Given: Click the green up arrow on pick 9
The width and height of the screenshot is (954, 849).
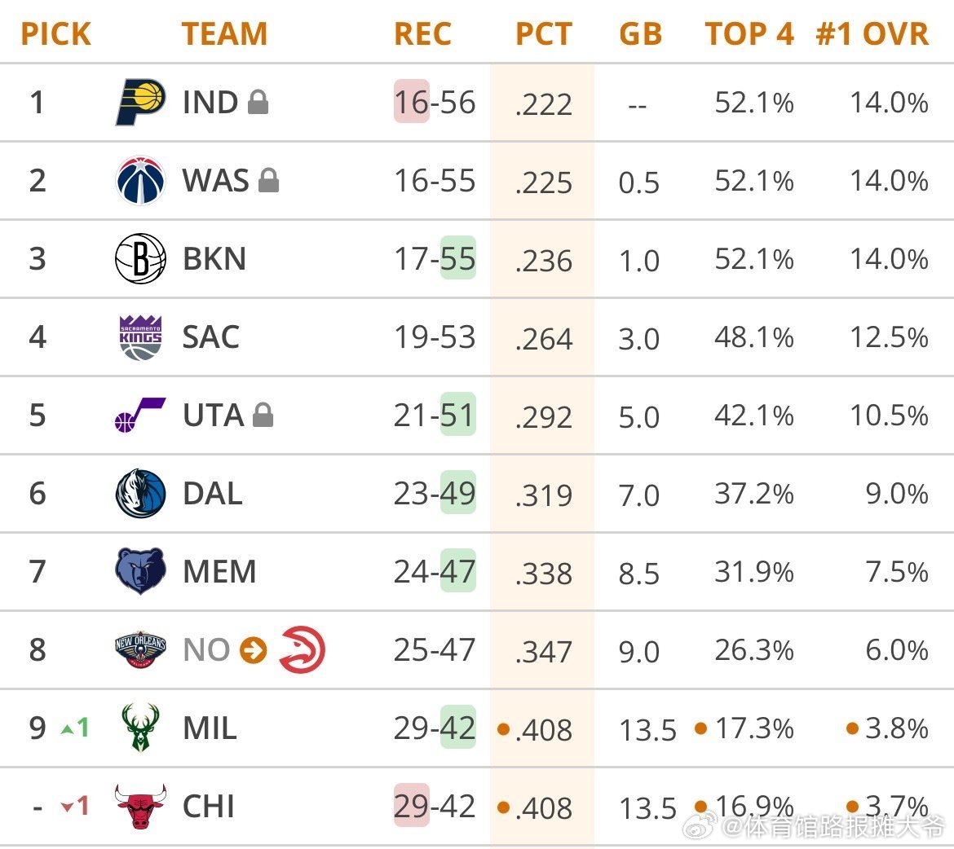Looking at the screenshot, I should 68,728.
